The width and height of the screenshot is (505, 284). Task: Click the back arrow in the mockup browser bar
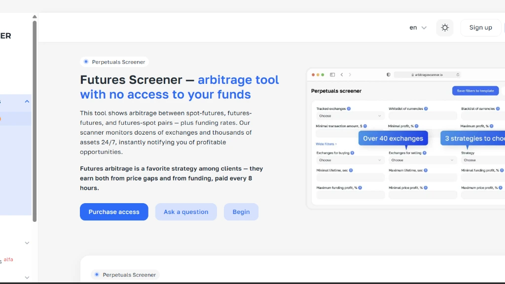pos(342,75)
